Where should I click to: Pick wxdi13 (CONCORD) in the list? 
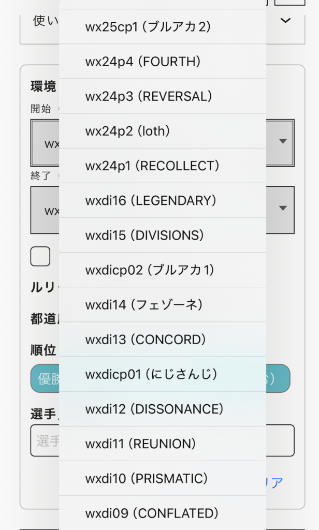pyautogui.click(x=162, y=340)
